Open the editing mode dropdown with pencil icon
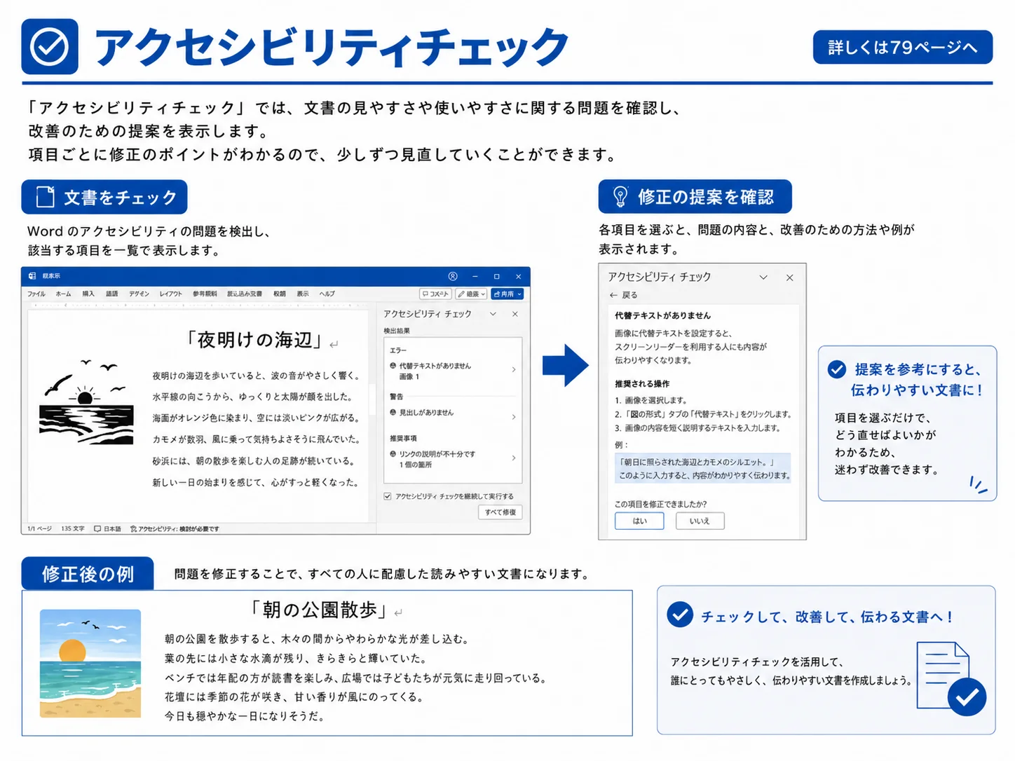The height and width of the screenshot is (761, 1015). coord(472,294)
